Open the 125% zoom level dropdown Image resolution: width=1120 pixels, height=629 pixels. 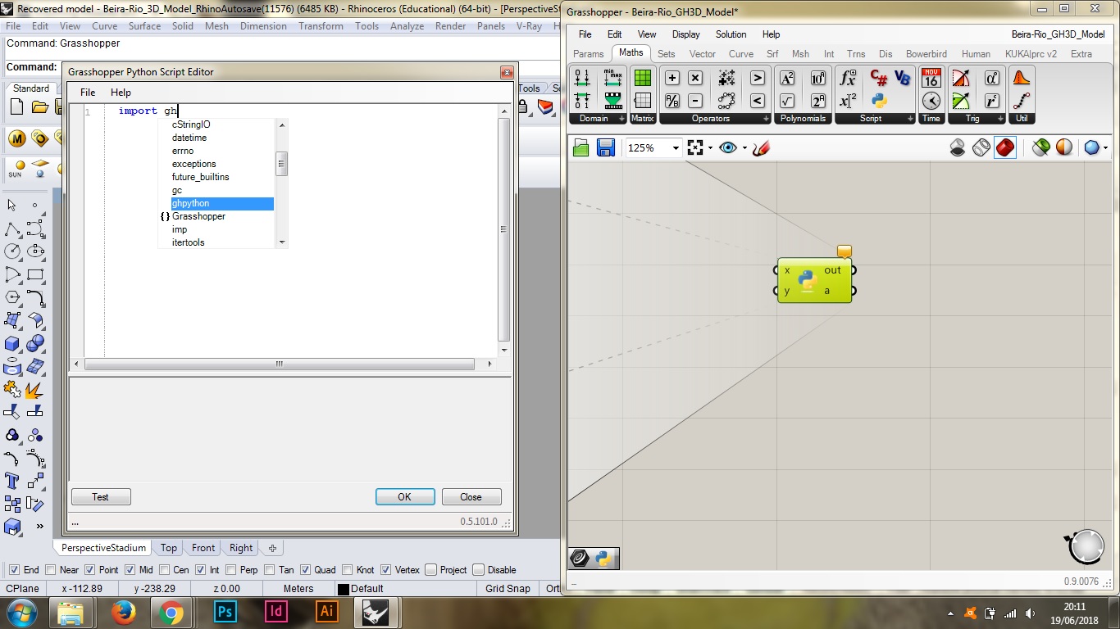point(676,148)
